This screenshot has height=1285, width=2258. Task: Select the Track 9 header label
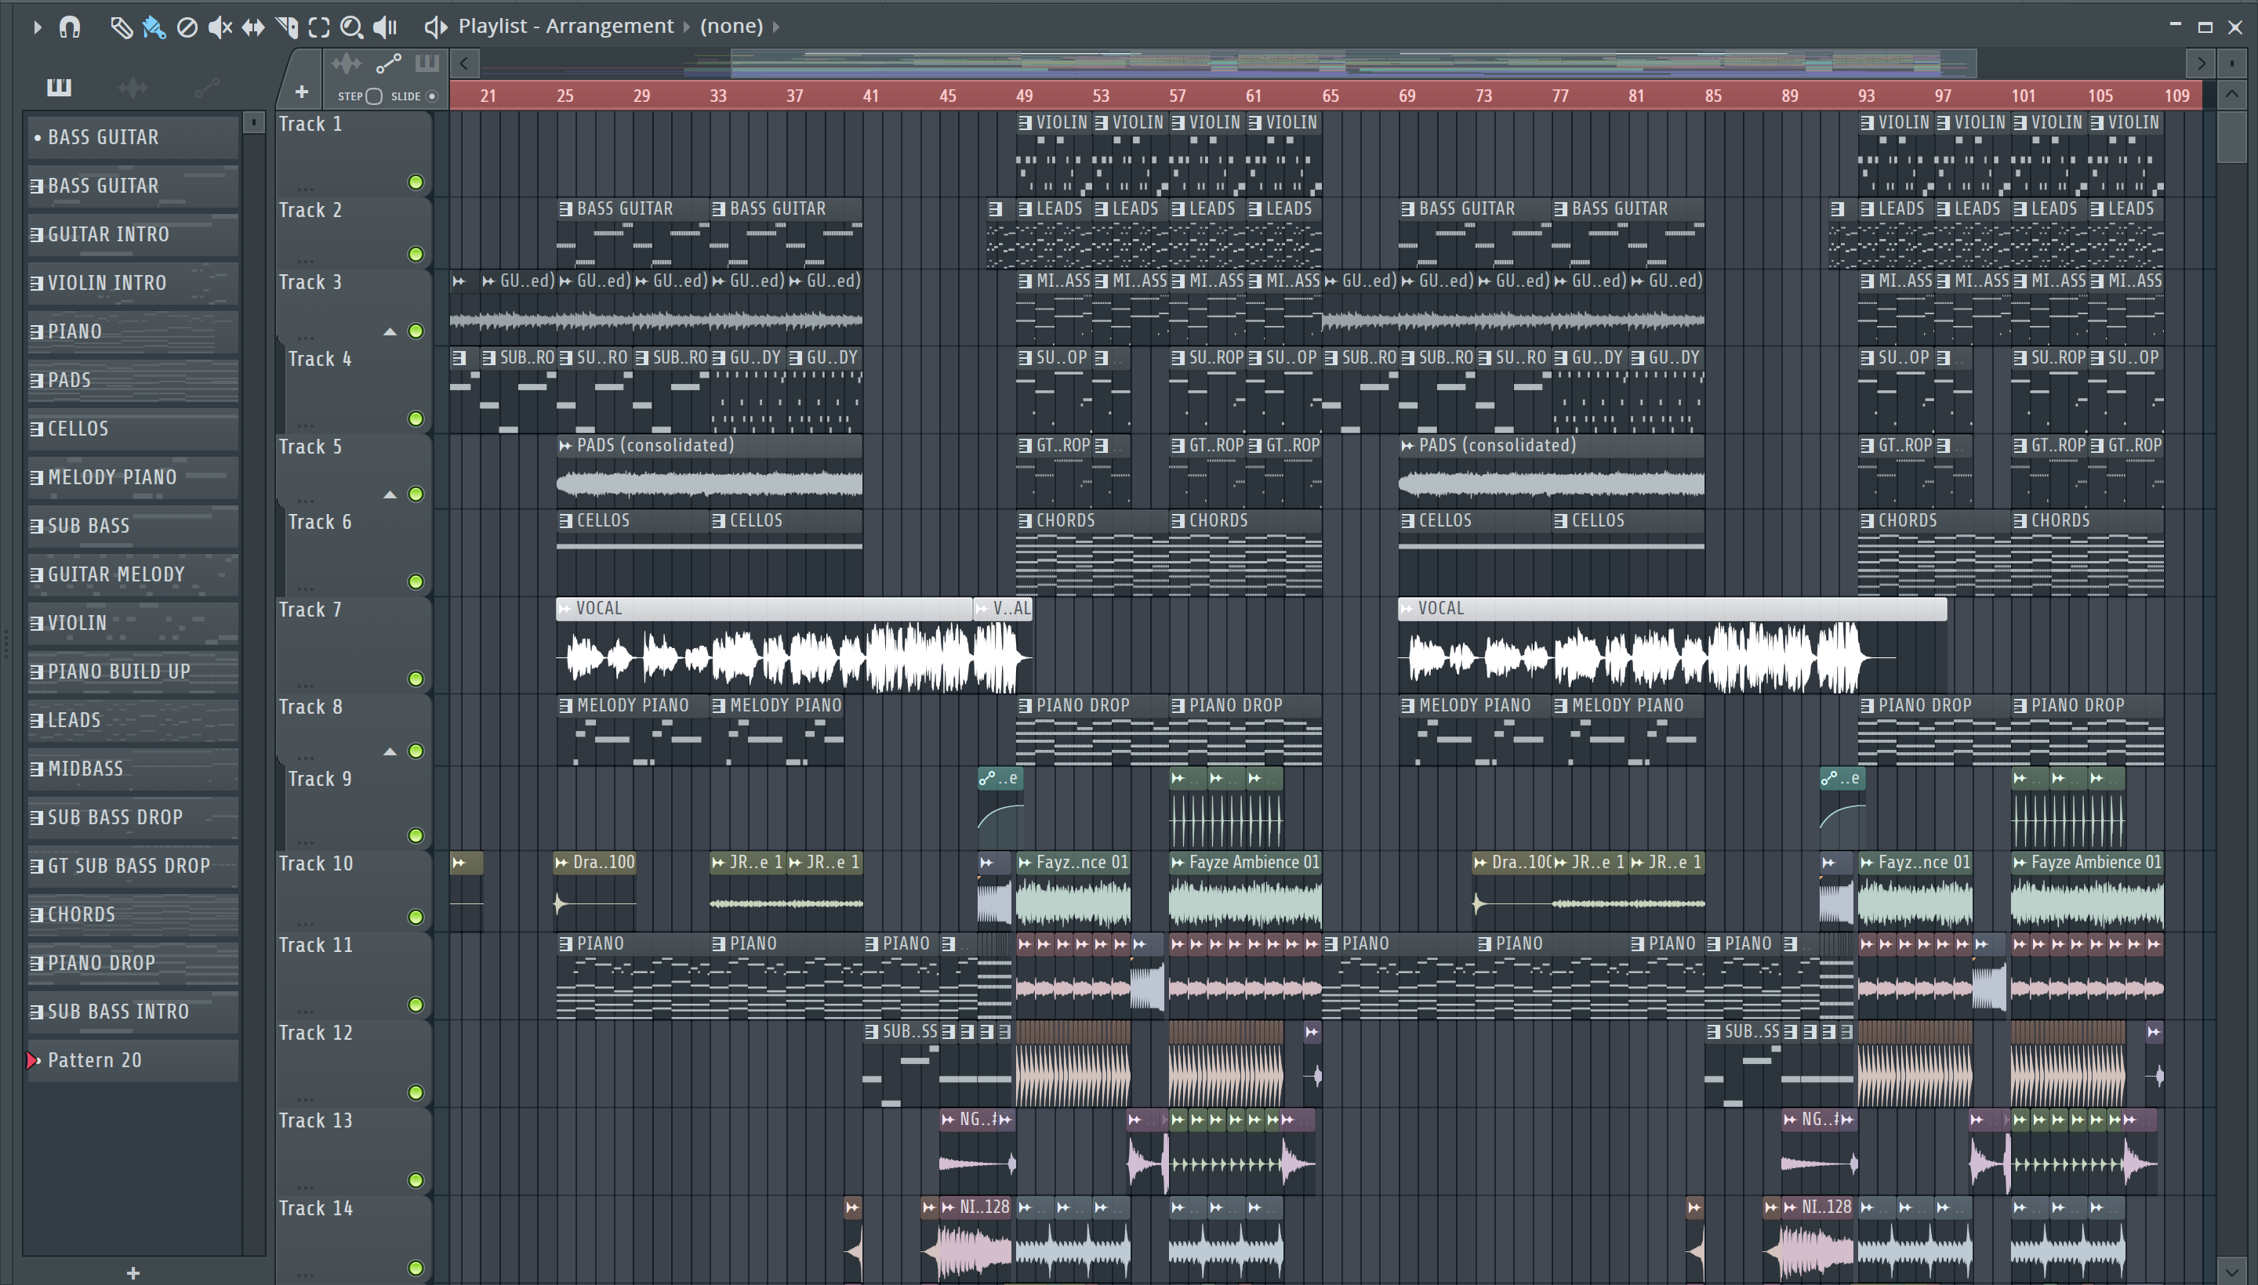point(320,780)
